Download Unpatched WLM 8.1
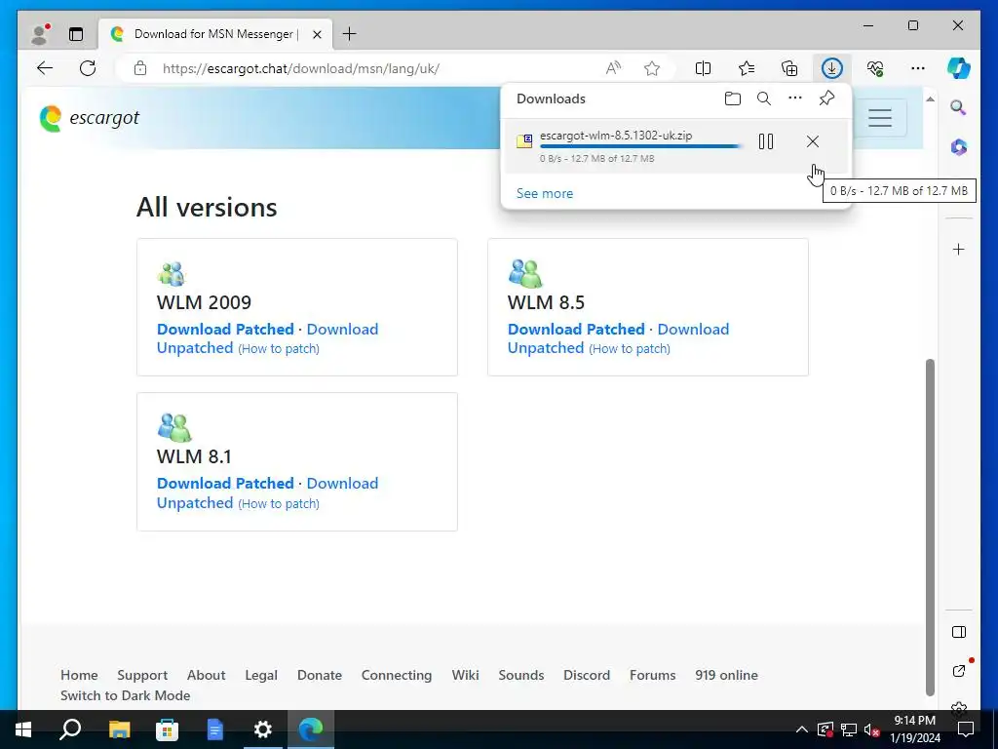The width and height of the screenshot is (998, 749). 342,484
